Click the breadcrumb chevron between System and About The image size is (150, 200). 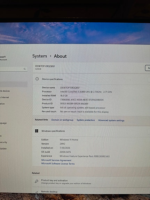pos(50,56)
